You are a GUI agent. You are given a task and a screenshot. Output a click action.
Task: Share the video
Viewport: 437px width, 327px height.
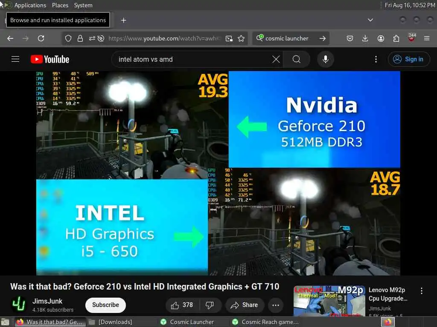245,305
